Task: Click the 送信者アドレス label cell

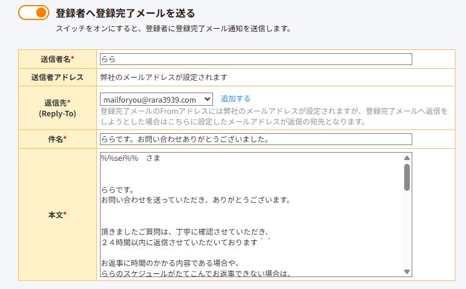Action: (57, 78)
